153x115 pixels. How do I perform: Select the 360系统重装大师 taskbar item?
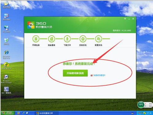point(47,113)
